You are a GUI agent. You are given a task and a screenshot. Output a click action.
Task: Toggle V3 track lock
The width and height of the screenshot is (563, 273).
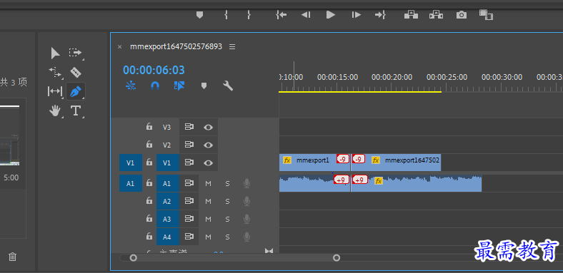pos(149,127)
